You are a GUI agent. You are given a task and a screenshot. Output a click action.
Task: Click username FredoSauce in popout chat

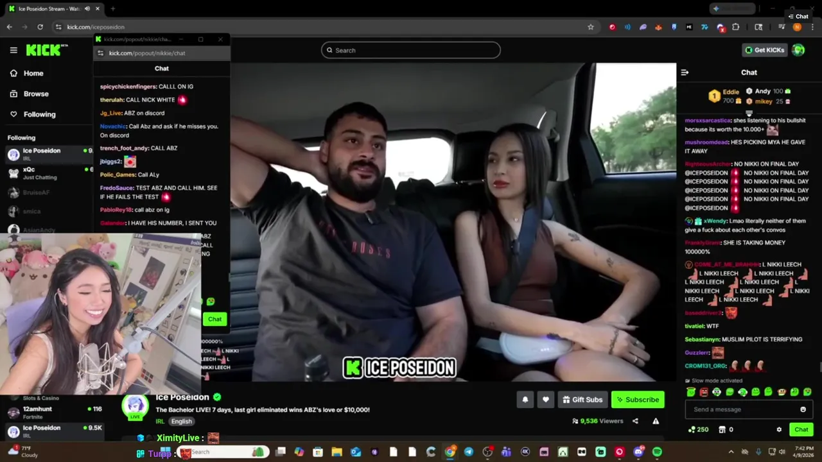117,188
